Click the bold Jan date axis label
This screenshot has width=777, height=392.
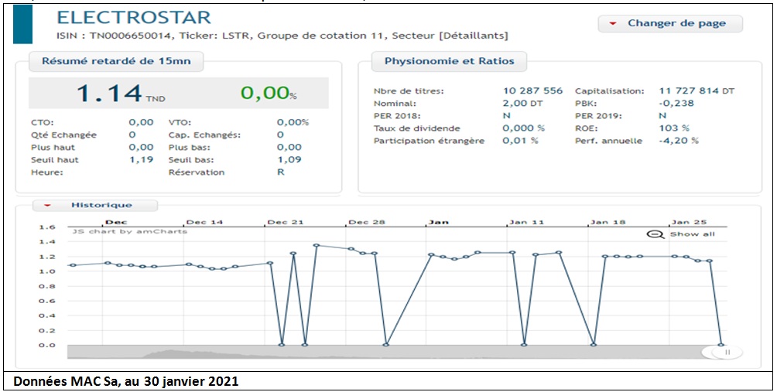(439, 222)
